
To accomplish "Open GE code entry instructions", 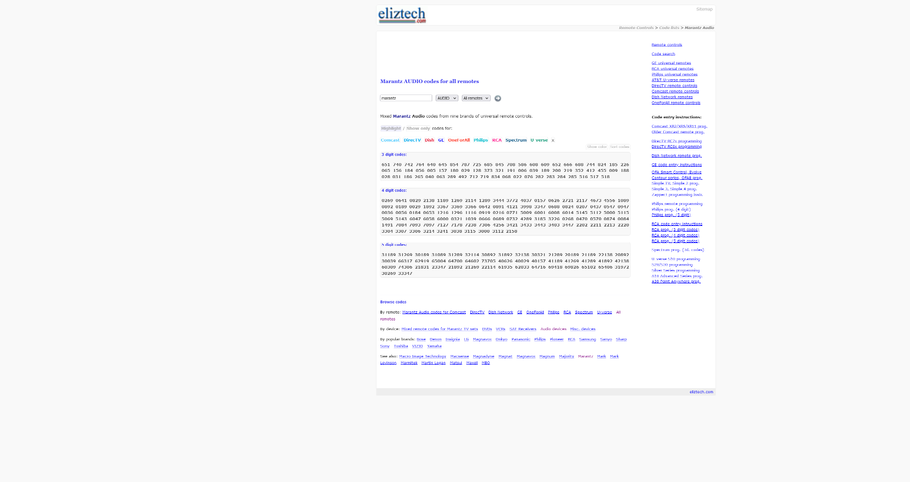I will coord(677,165).
